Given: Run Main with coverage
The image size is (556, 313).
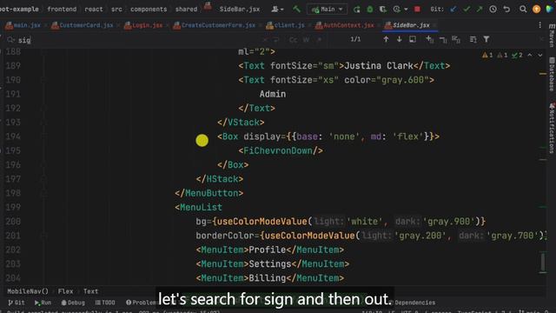Looking at the screenshot, I should (x=383, y=10).
